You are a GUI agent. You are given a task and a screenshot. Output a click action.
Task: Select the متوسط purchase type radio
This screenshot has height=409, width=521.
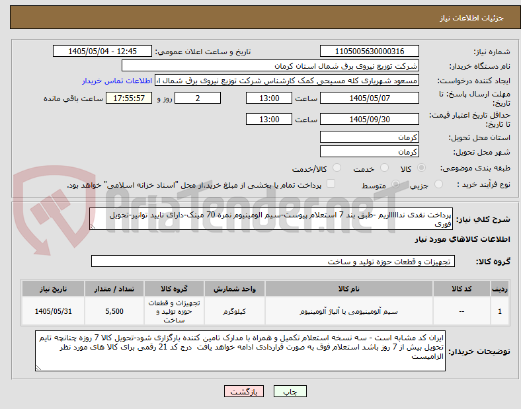[x=395, y=184]
